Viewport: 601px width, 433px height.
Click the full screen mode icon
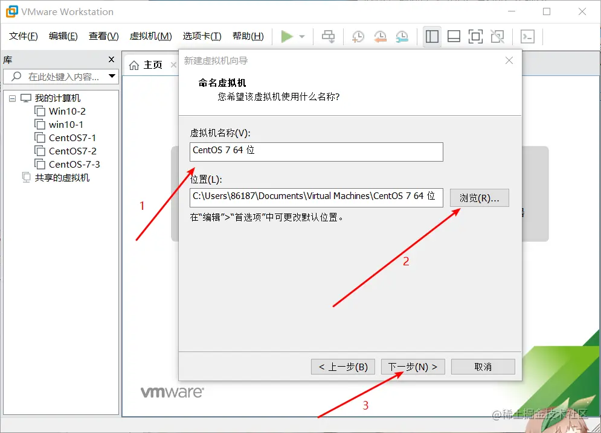(475, 37)
